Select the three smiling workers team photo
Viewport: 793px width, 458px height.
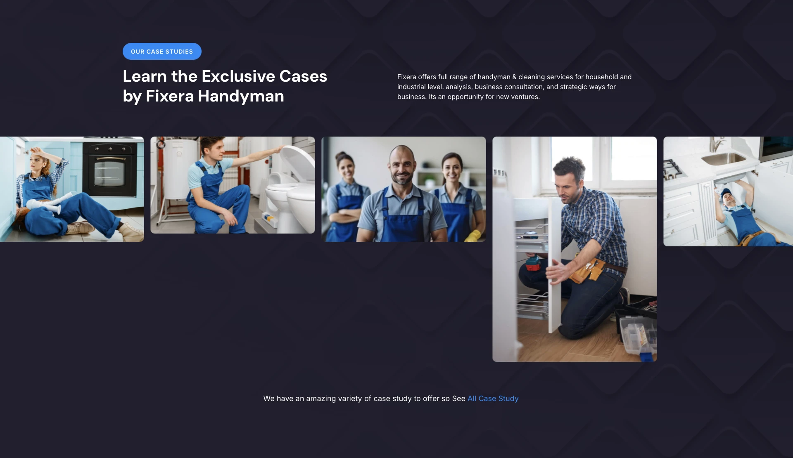tap(404, 189)
